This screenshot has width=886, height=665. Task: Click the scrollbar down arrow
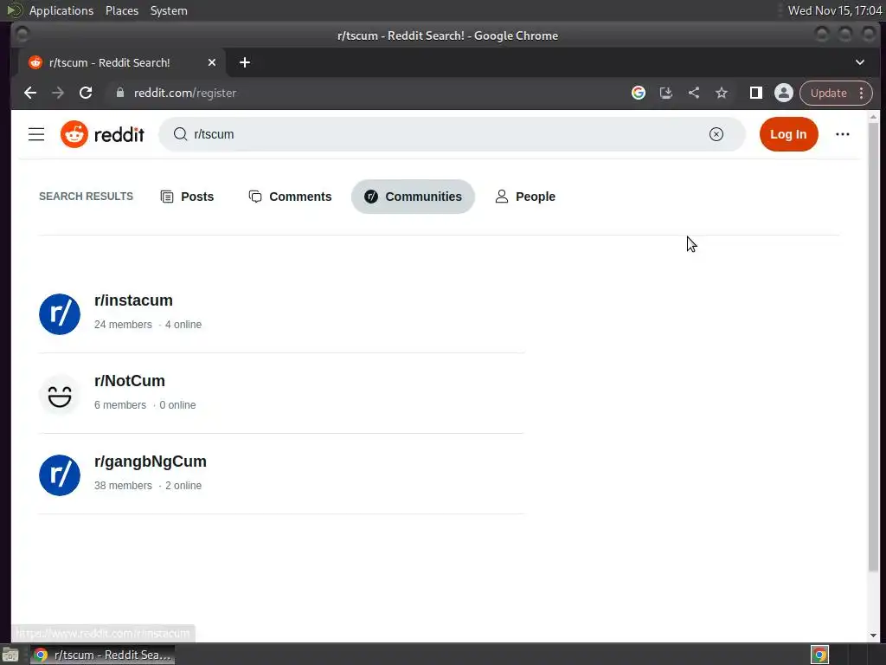873,636
